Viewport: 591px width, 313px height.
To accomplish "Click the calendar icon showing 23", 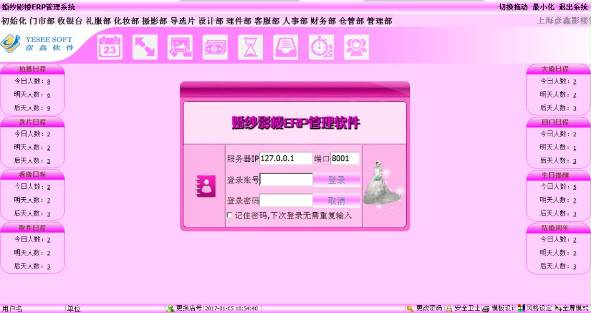I will [110, 47].
